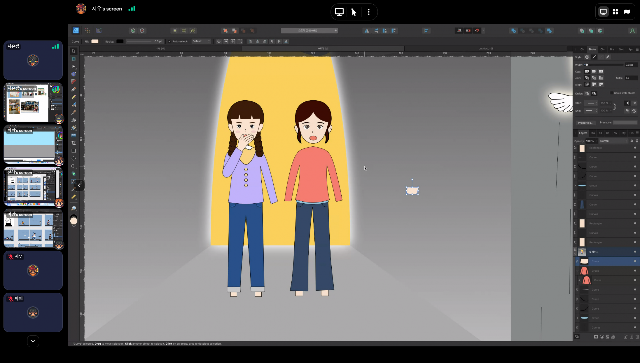Select the Pen tool in the toolbox
This screenshot has width=640, height=363.
tap(73, 89)
